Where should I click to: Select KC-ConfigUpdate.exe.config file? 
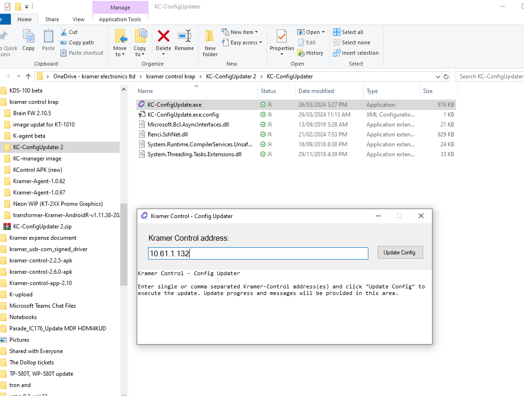coord(183,115)
